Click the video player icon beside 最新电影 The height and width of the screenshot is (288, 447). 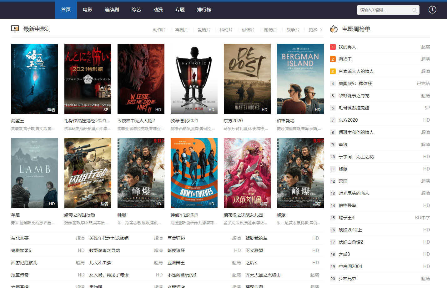15,29
